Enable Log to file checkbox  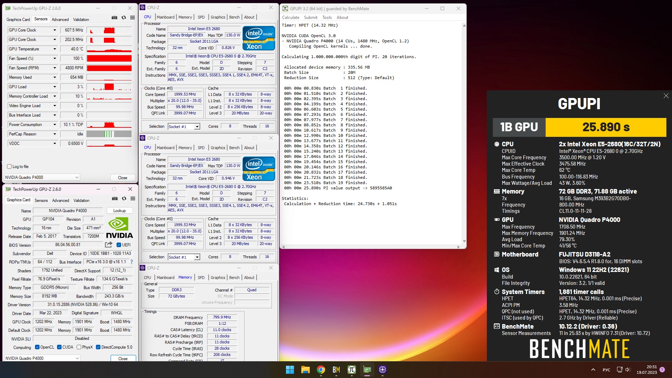coord(9,167)
